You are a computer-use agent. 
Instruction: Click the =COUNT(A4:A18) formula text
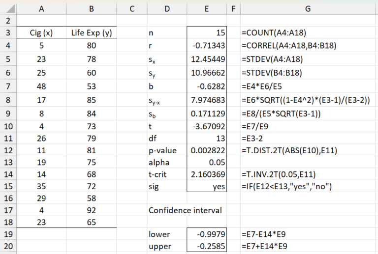click(x=274, y=33)
